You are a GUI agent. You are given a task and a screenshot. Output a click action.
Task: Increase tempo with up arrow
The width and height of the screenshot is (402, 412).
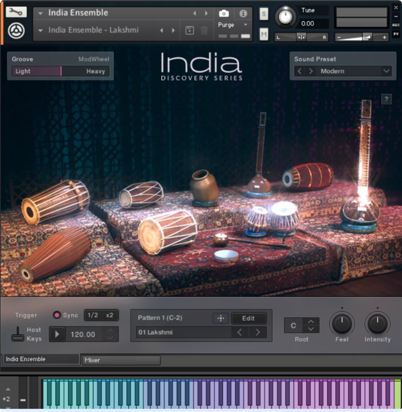coord(110,330)
